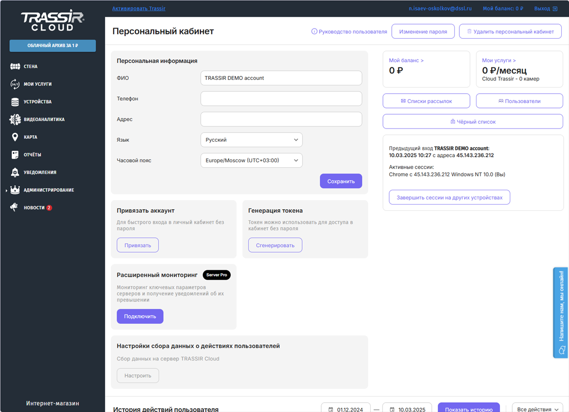Click the notifications bell icon

(15, 172)
